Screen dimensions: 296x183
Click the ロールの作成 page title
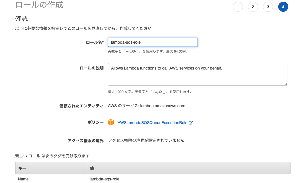pyautogui.click(x=39, y=5)
